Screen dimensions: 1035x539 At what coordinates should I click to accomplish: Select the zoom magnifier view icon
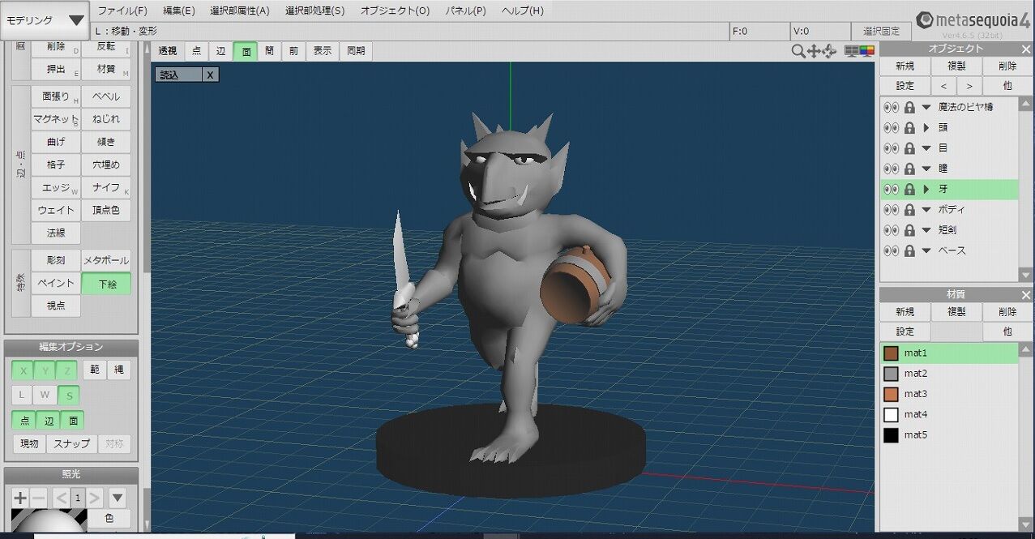pyautogui.click(x=798, y=51)
